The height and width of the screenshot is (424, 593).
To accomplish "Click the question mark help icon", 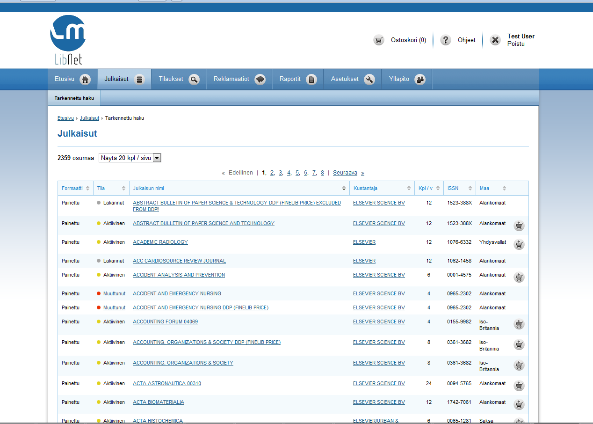I will coord(446,40).
